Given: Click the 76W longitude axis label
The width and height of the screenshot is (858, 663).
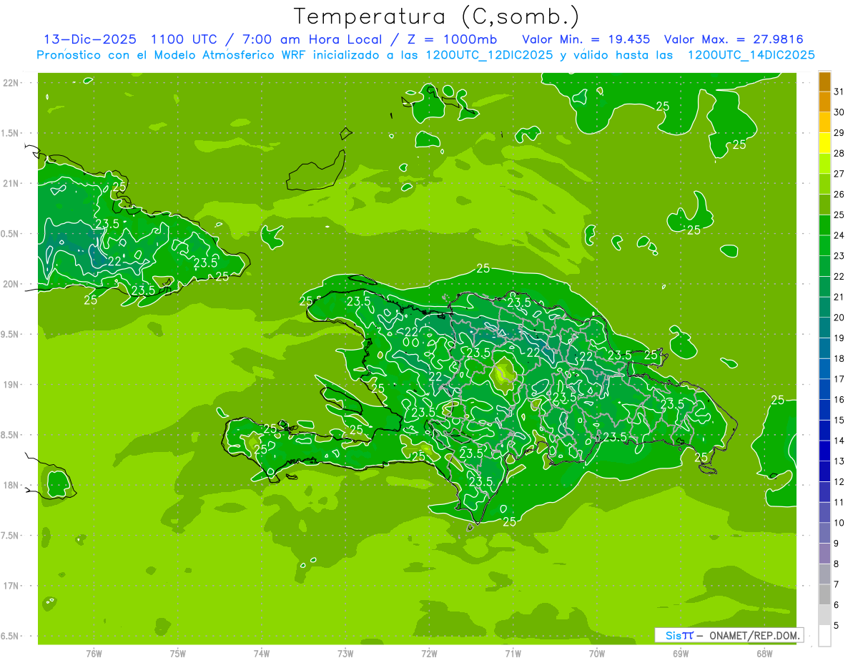Looking at the screenshot, I should tap(94, 654).
